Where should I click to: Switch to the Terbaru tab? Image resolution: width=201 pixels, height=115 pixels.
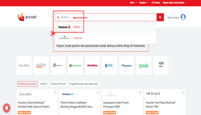[44, 84]
